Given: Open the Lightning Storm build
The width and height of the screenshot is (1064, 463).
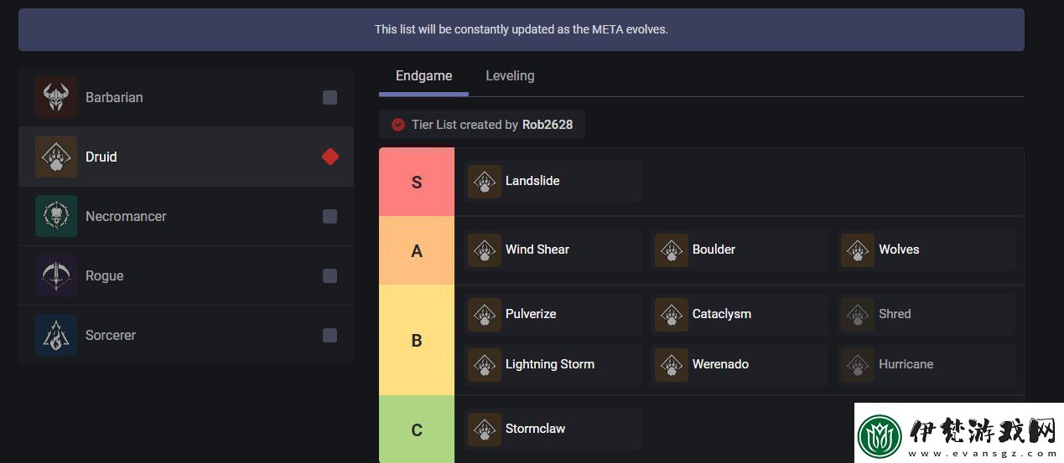Looking at the screenshot, I should coord(553,364).
